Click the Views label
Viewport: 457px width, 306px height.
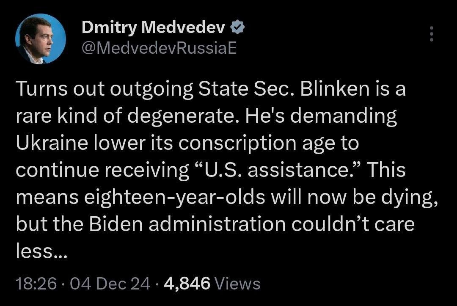[x=237, y=283]
